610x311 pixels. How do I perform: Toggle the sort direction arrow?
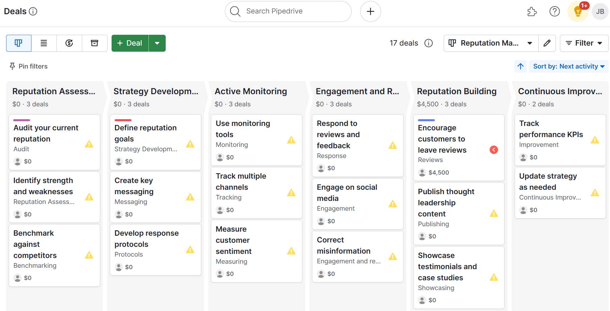point(520,66)
